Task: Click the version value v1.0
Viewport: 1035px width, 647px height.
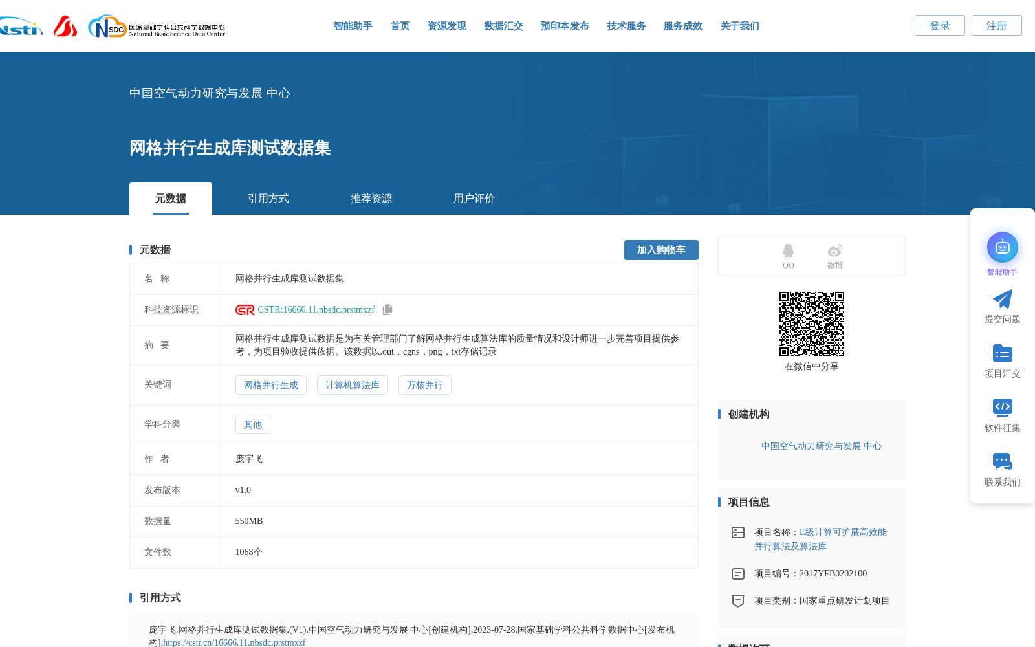Action: (x=243, y=490)
